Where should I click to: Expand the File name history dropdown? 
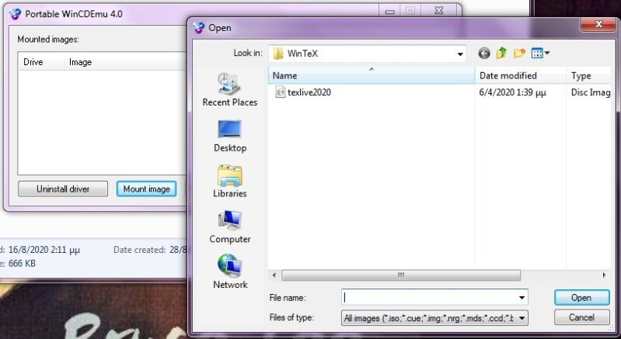tap(522, 298)
